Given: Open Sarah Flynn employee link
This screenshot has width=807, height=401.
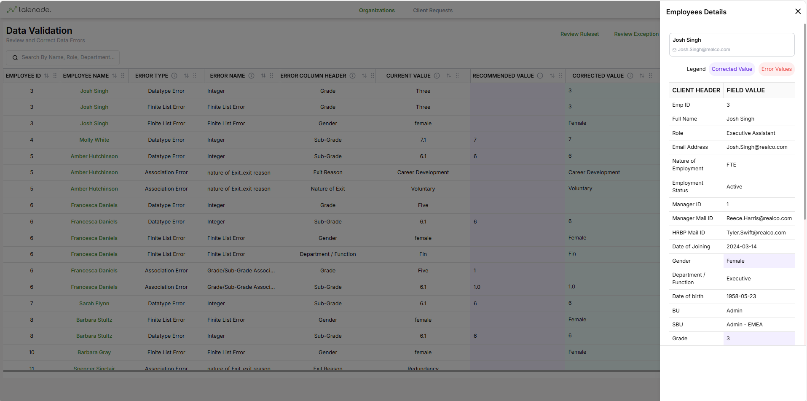Looking at the screenshot, I should click(94, 304).
